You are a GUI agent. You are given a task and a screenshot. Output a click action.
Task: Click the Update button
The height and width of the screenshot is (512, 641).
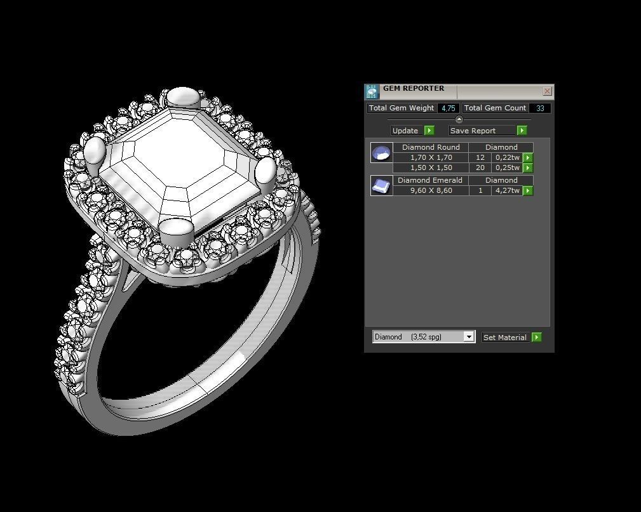click(405, 131)
